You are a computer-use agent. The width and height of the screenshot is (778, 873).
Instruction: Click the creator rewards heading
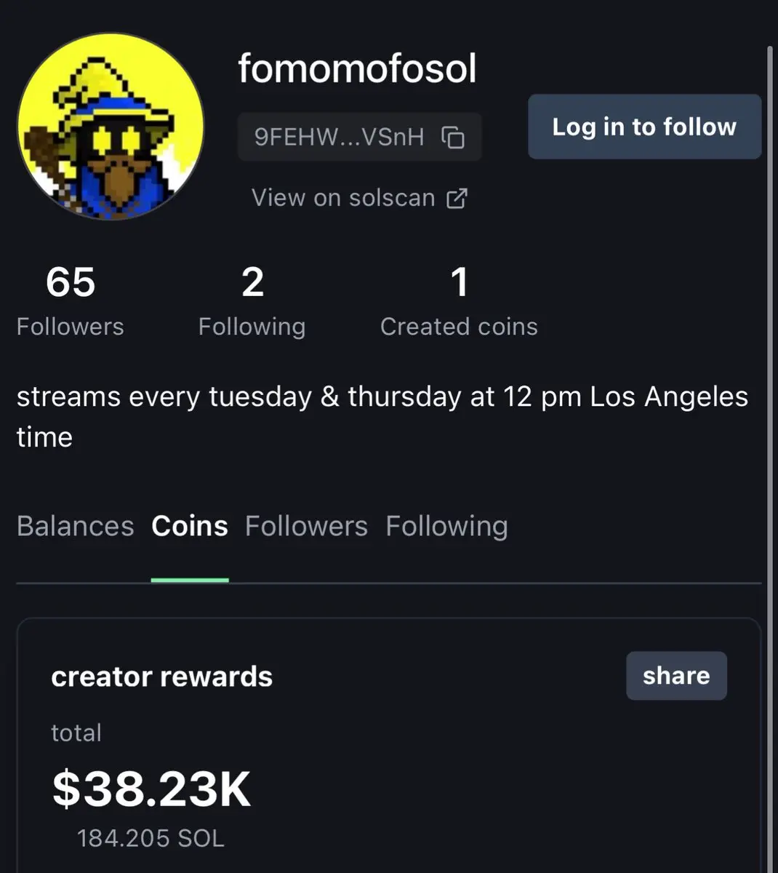tap(161, 677)
